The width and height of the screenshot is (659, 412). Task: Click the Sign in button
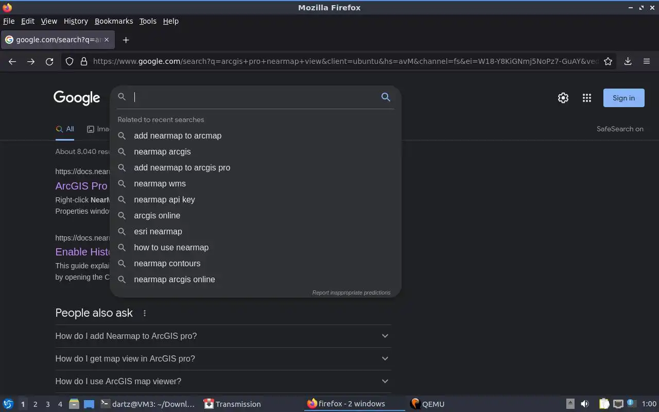(623, 98)
